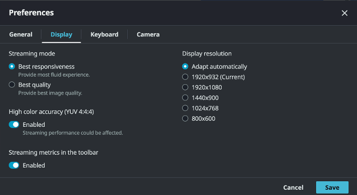
Task: Select Adapt automatically display resolution
Action: 185,67
